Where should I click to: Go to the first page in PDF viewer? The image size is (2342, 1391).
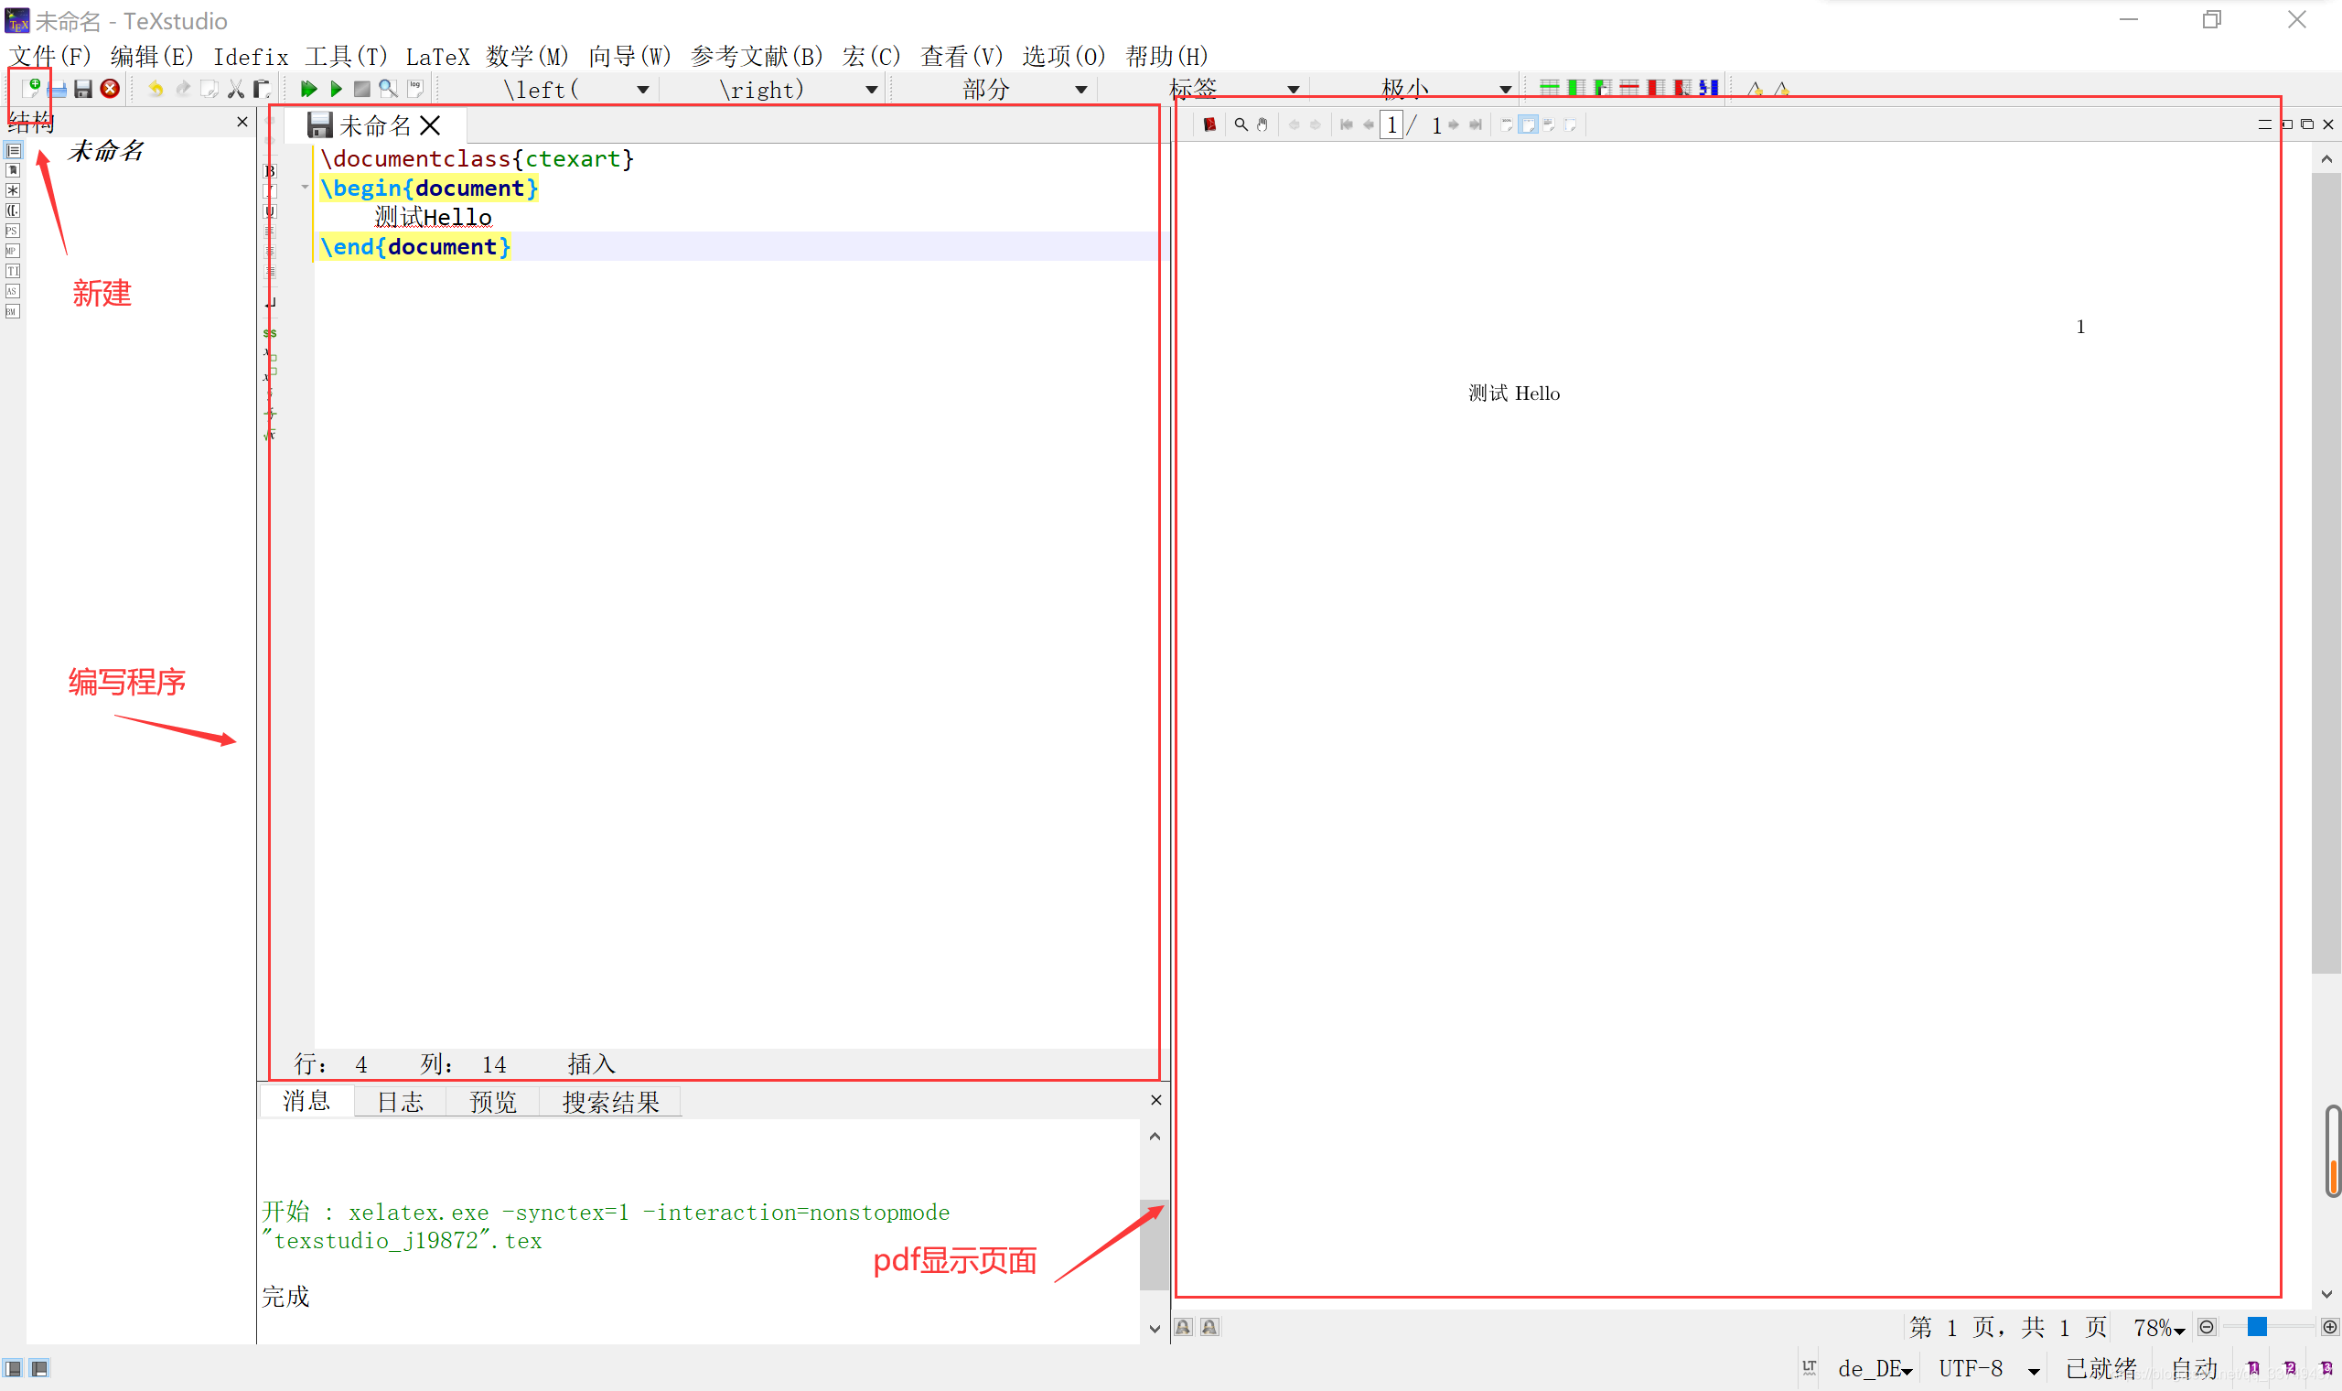[1346, 124]
